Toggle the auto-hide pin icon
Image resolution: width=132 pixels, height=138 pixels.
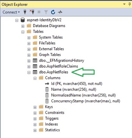129,4
